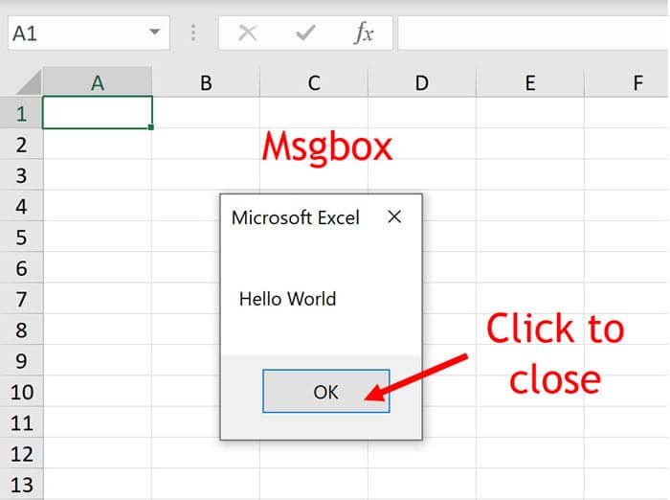This screenshot has width=670, height=500.
Task: Click cell A6
Action: tap(98, 268)
